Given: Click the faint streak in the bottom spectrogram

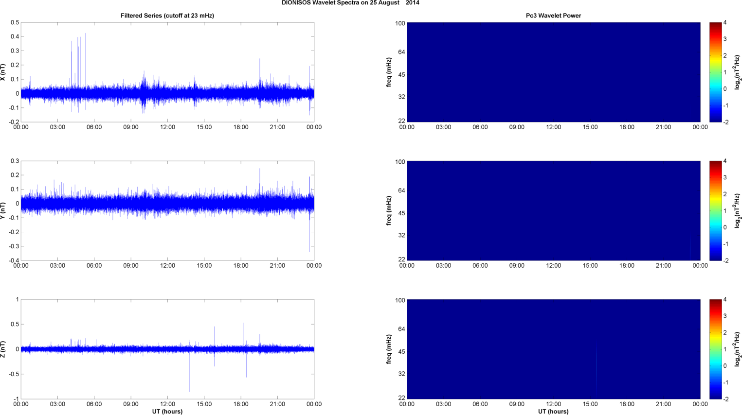Looking at the screenshot, I should point(597,368).
